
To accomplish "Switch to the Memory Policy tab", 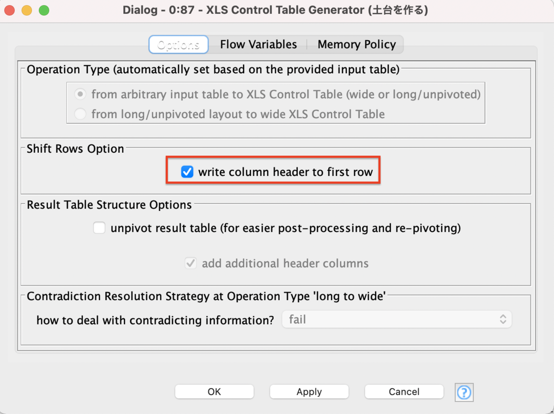I will tap(356, 45).
